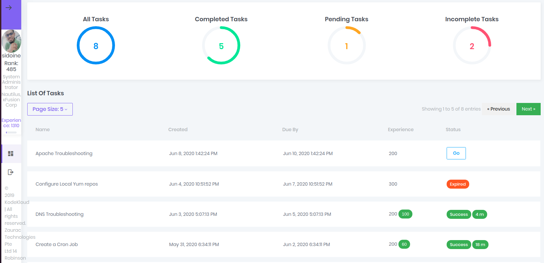Click the Expired status badge
The height and width of the screenshot is (263, 544).
click(458, 184)
